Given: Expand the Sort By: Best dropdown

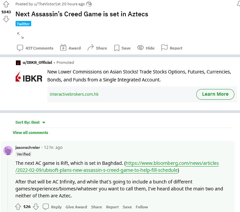Looking at the screenshot, I should (30, 122).
